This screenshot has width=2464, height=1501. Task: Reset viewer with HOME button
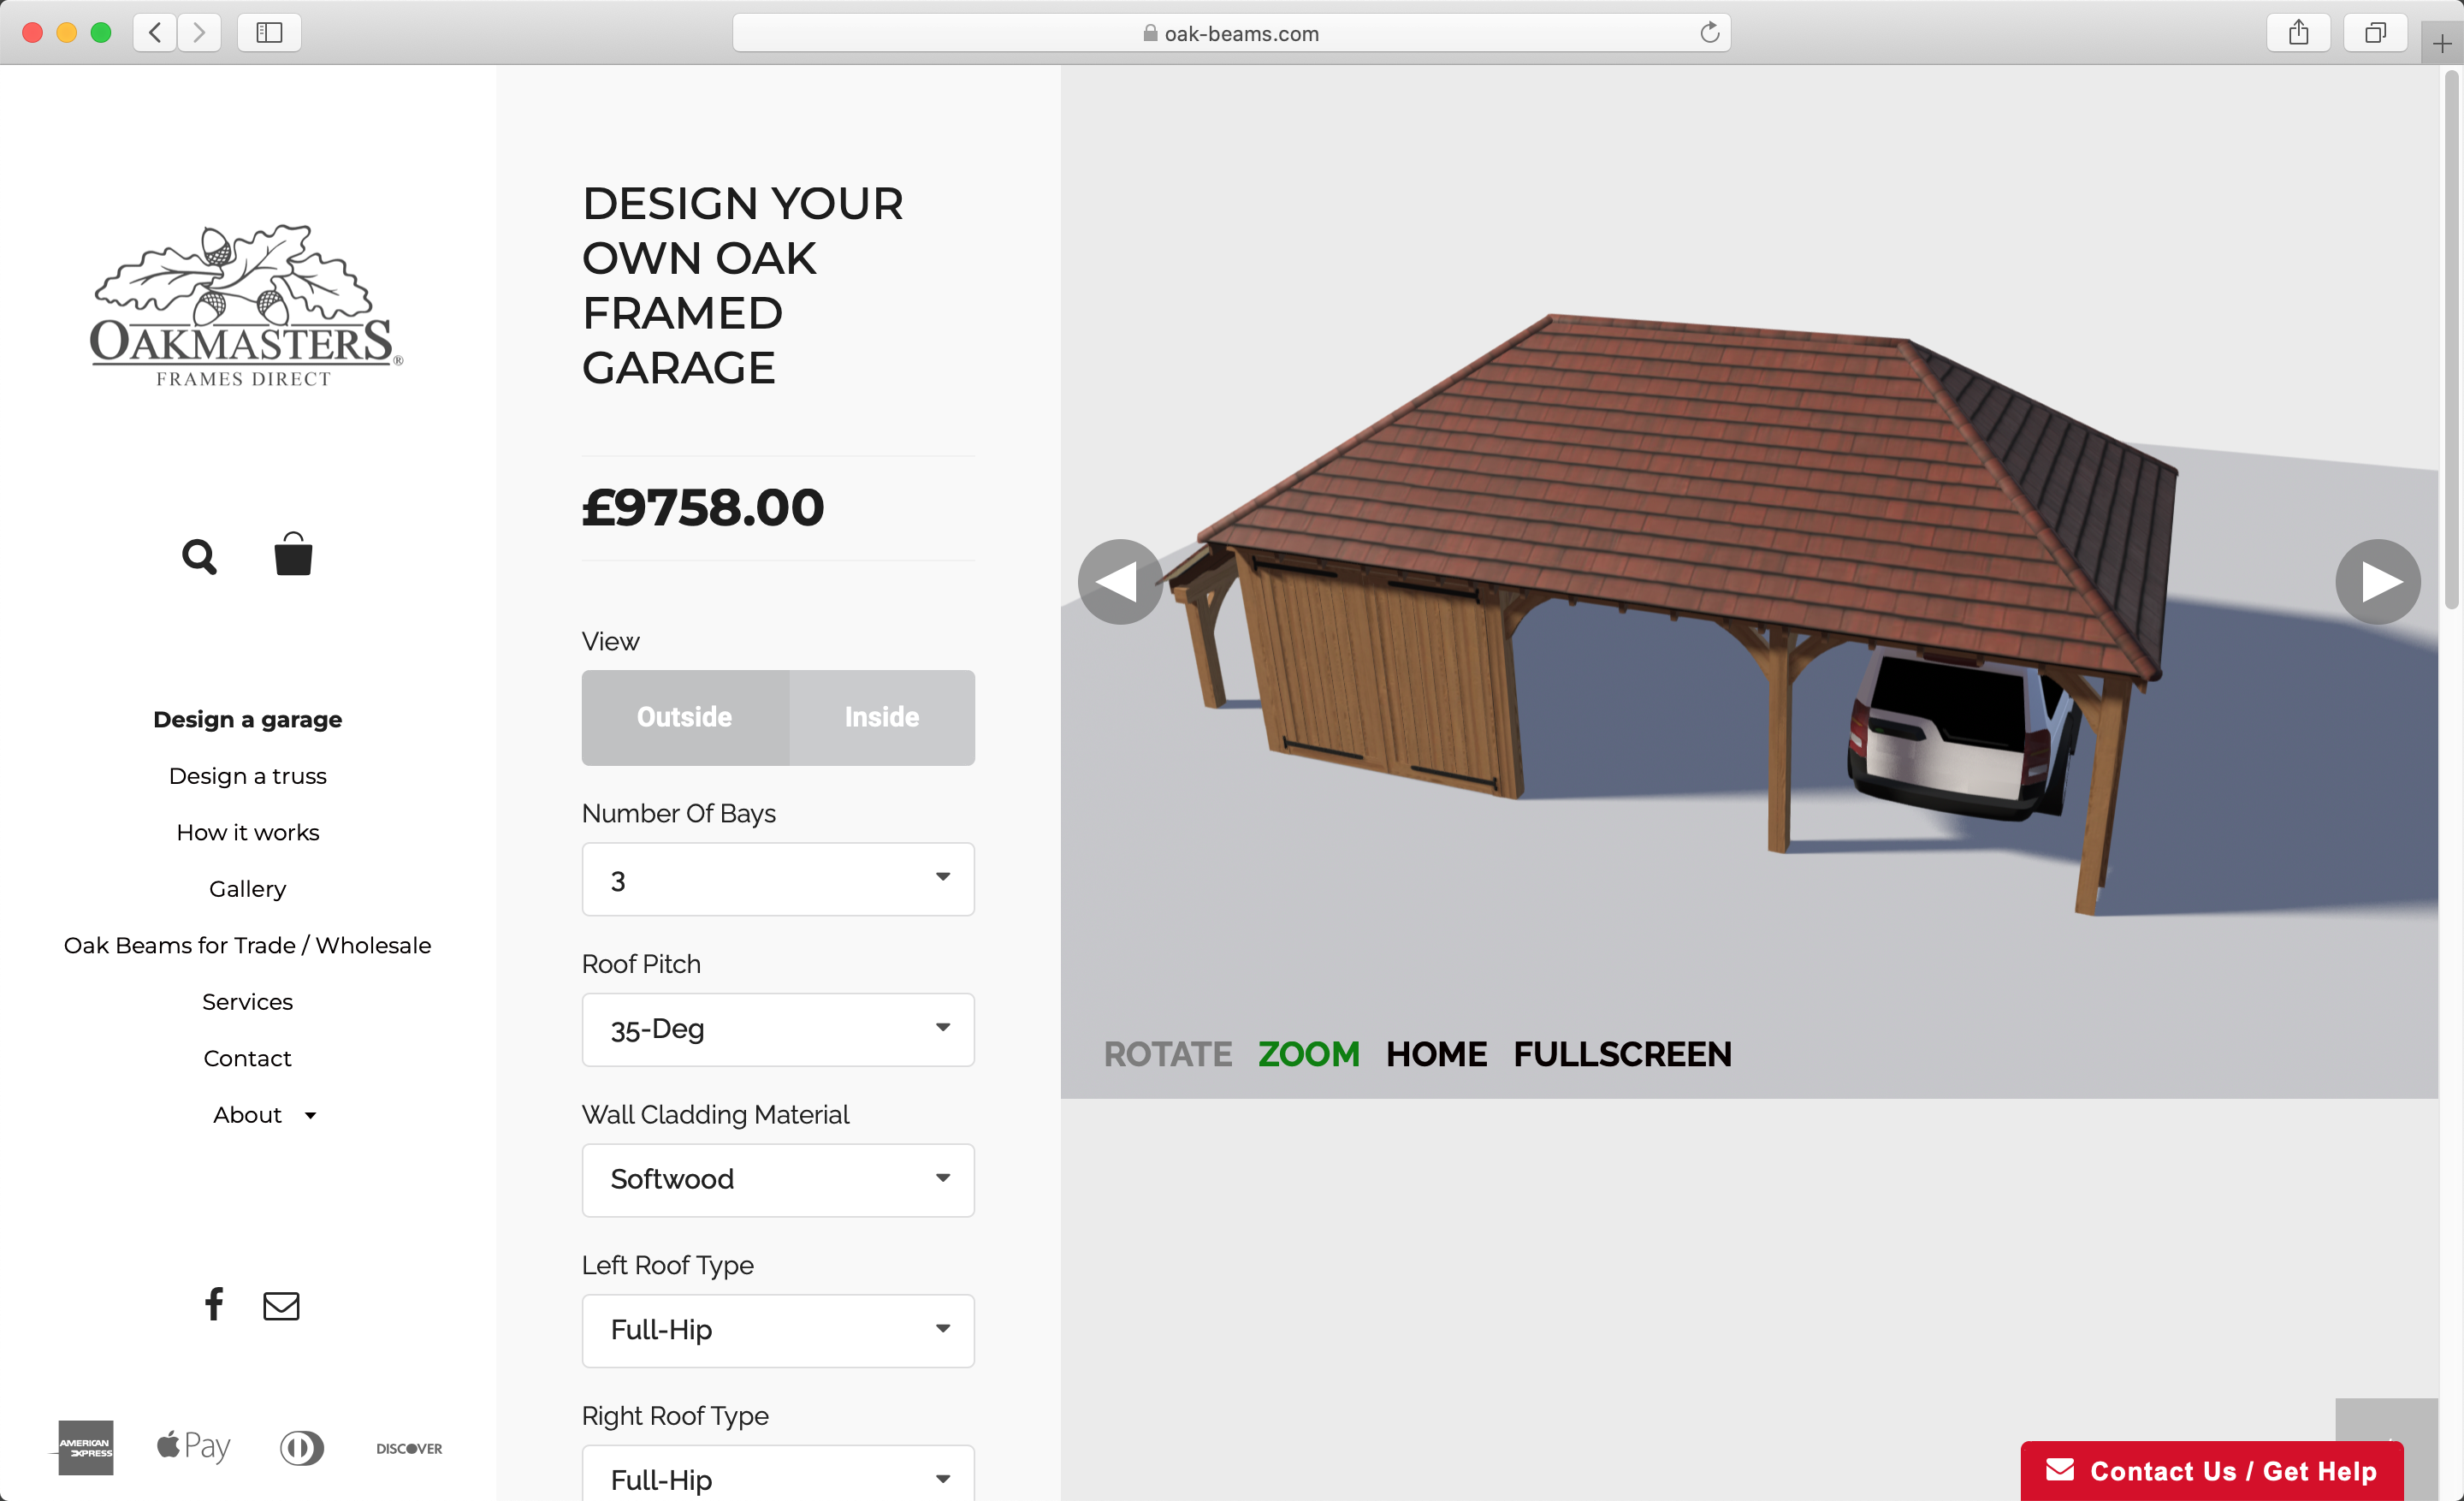pos(1436,1054)
